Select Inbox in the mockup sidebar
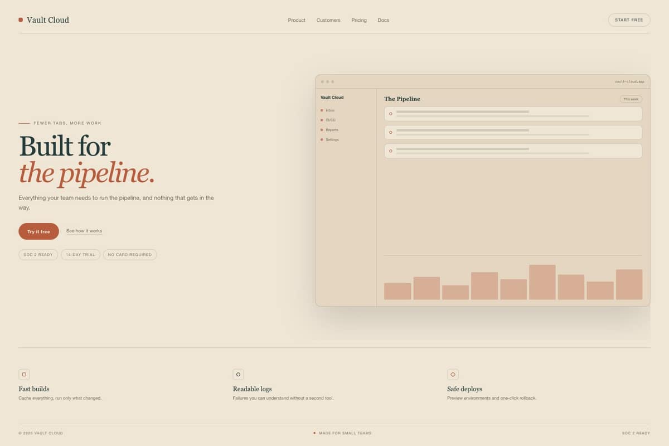Image resolution: width=669 pixels, height=446 pixels. pyautogui.click(x=330, y=110)
